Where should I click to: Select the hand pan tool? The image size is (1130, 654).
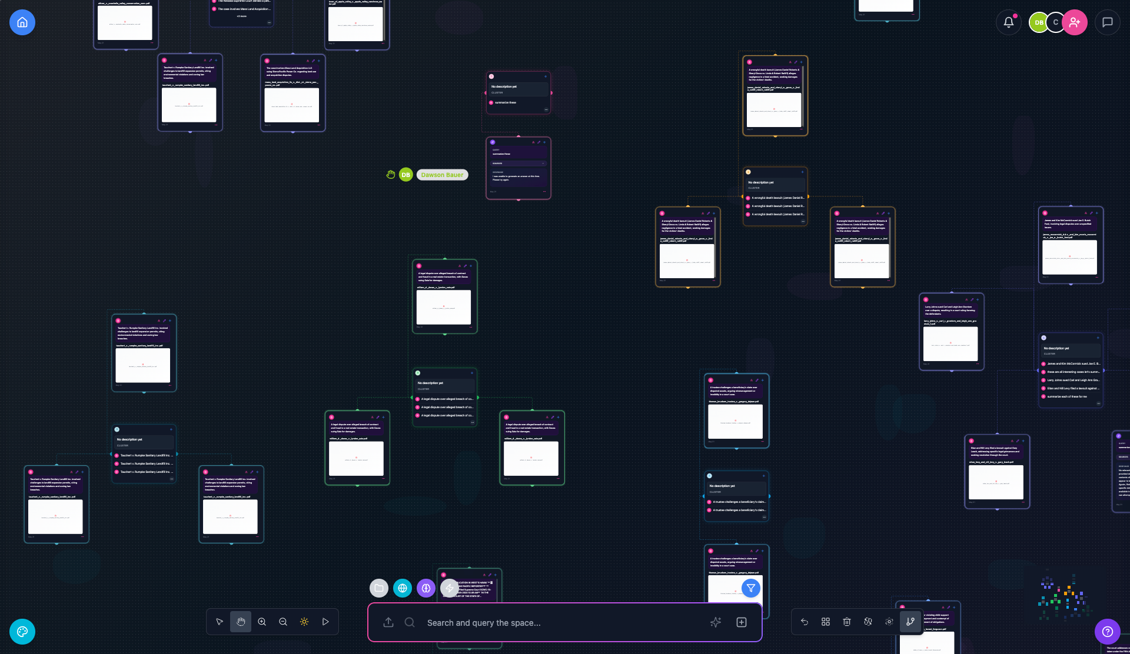[x=241, y=622]
